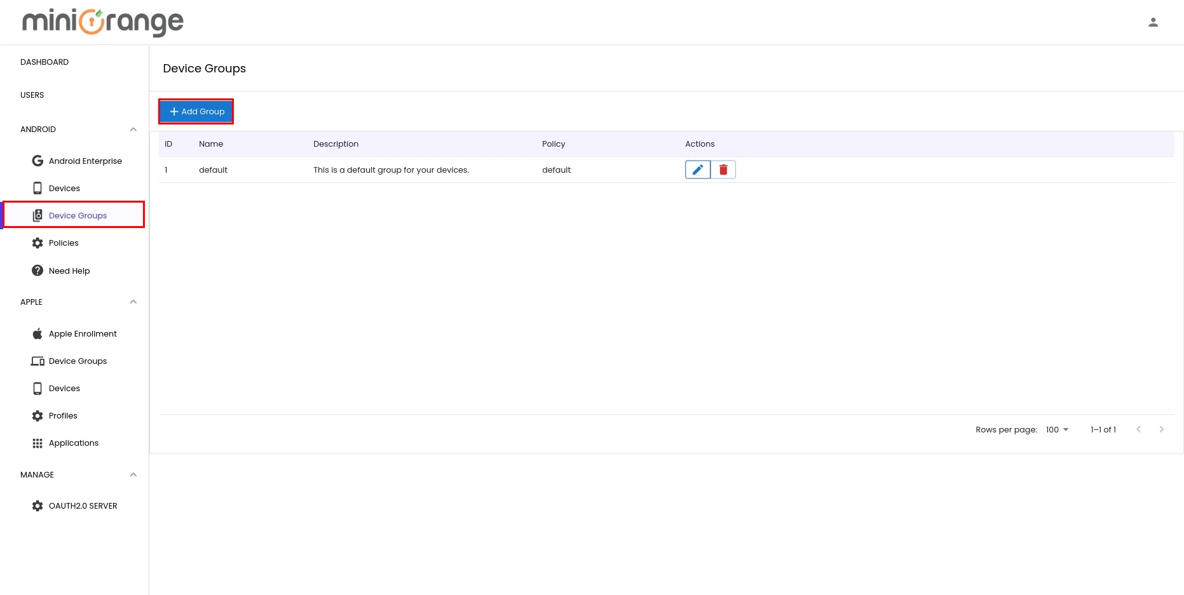Select the Need Help question mark icon
The image size is (1184, 595).
(37, 271)
